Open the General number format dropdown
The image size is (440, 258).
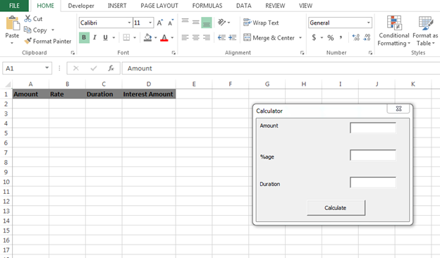(x=369, y=23)
